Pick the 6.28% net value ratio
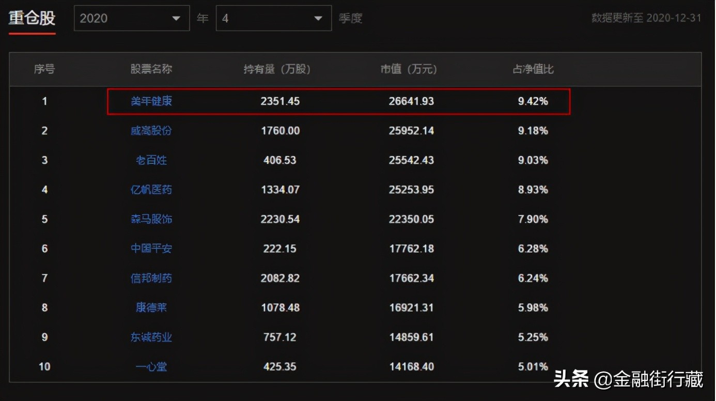716x401 pixels. click(x=533, y=249)
